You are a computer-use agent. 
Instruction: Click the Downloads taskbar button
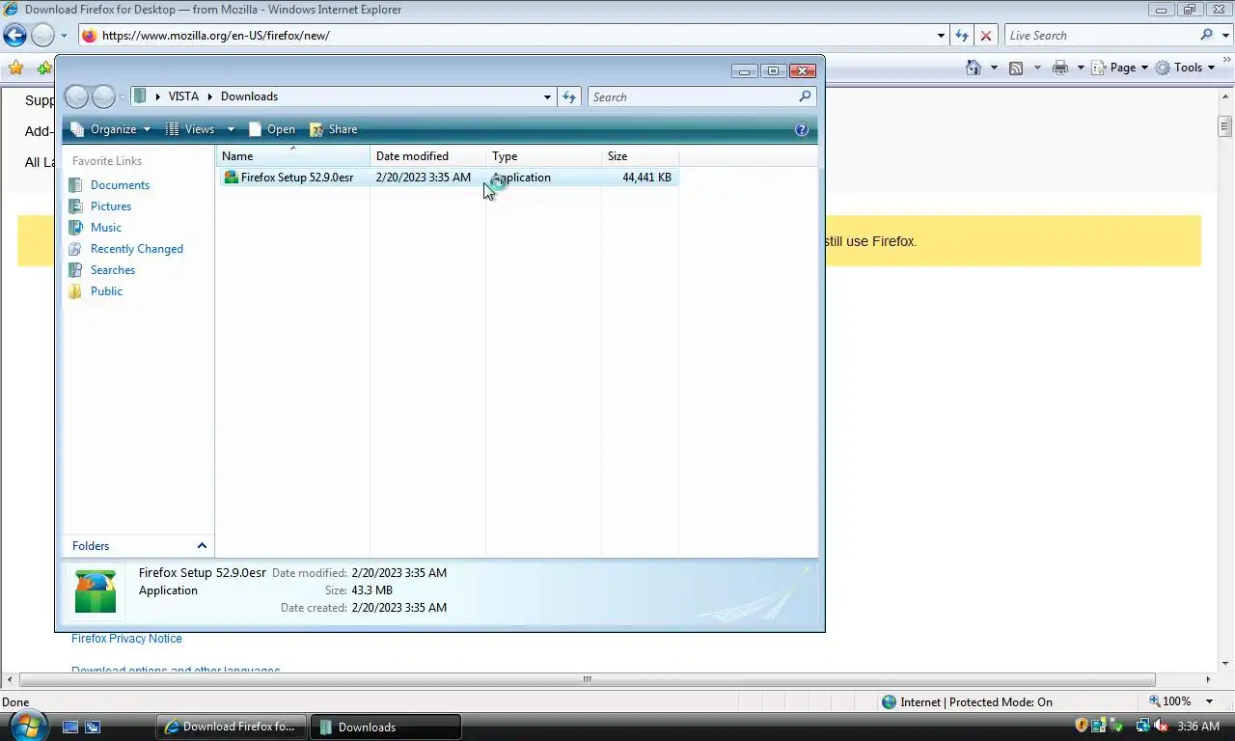[386, 727]
